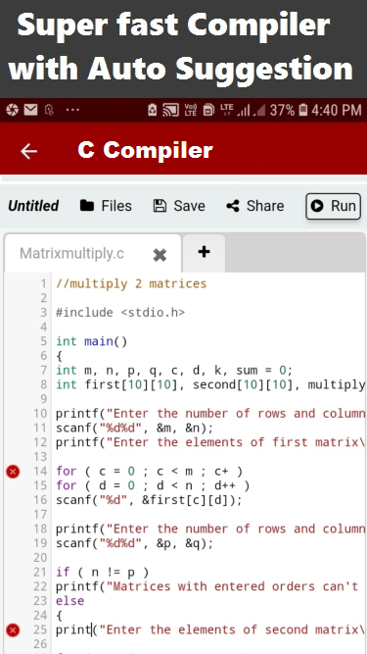The image size is (367, 654).
Task: Tap the error marker on line 14
Action: click(x=13, y=472)
